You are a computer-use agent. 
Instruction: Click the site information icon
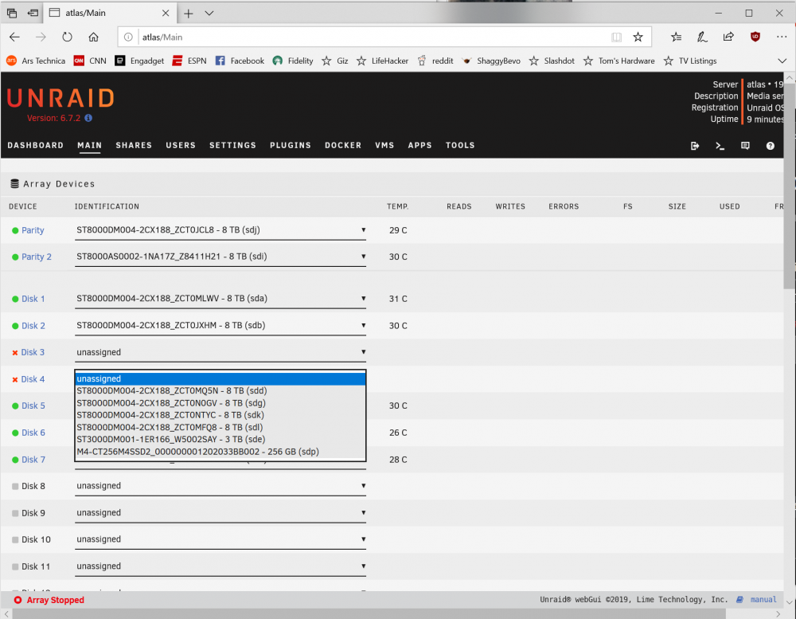click(128, 37)
